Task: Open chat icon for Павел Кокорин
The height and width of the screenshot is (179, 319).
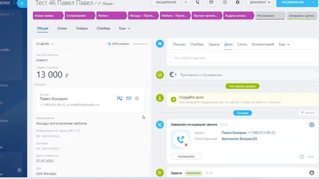Action: click(x=137, y=98)
